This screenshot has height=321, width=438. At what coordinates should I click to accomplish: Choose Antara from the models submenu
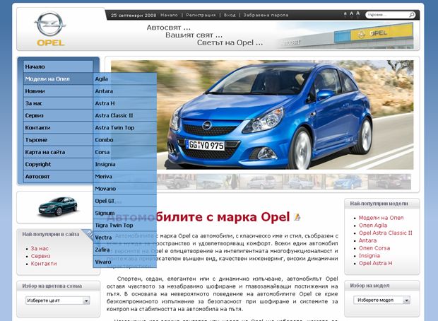pos(125,91)
